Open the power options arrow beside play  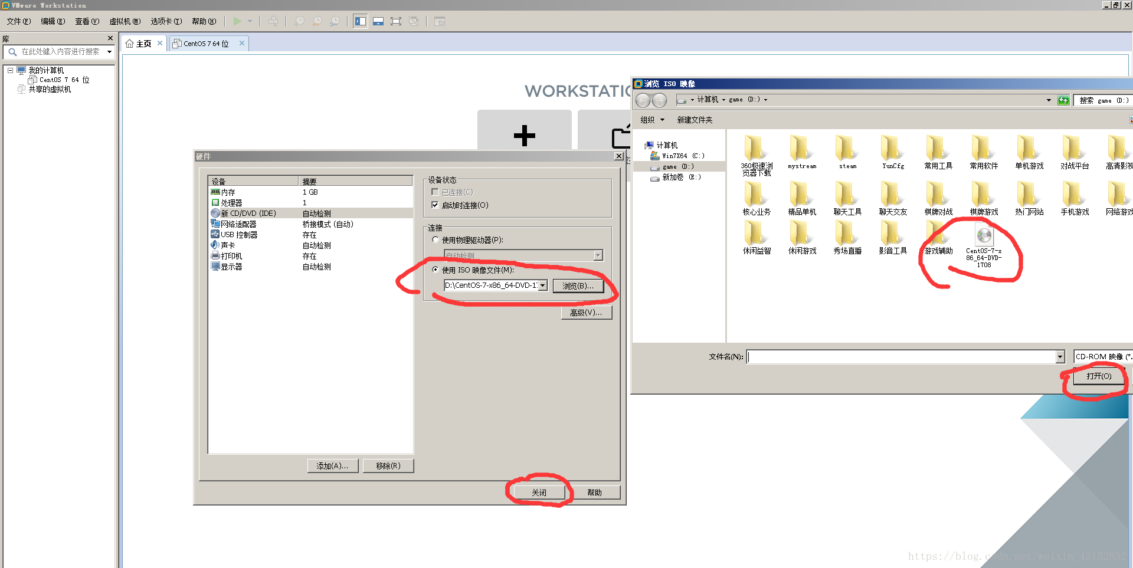[x=250, y=21]
